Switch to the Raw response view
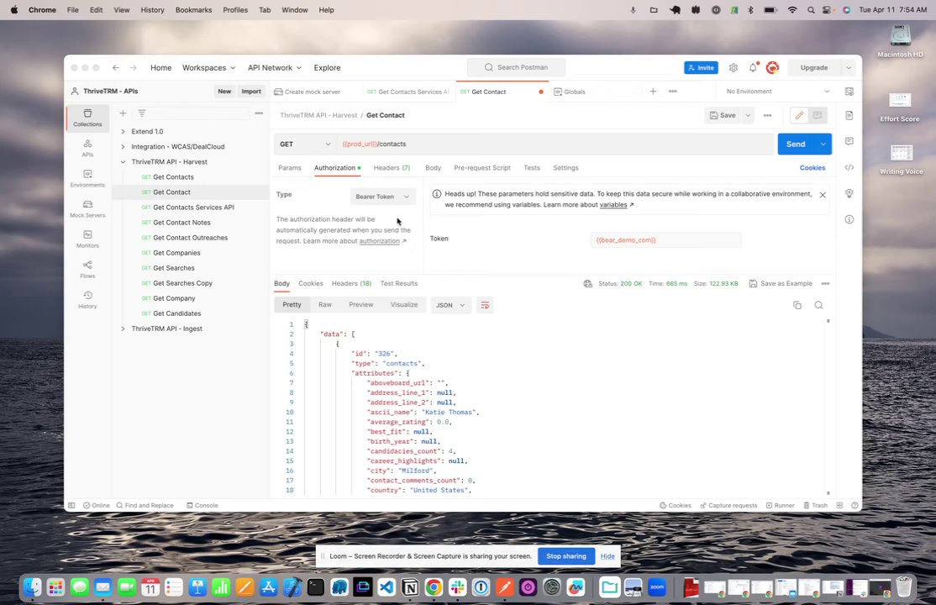936x605 pixels. [324, 304]
